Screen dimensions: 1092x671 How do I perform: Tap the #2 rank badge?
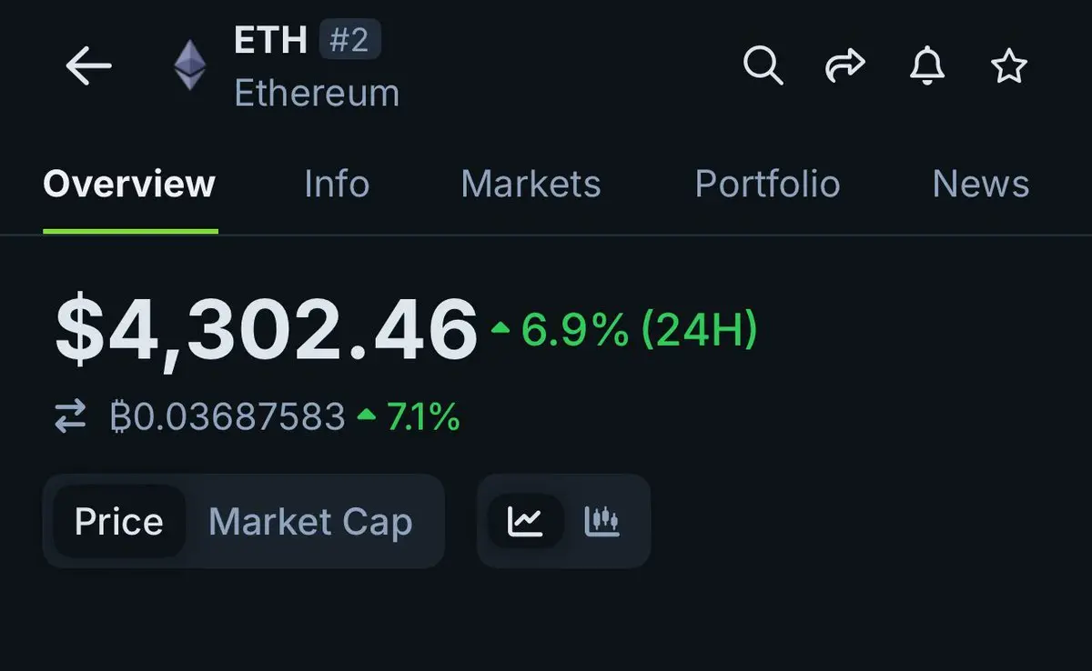click(x=349, y=40)
